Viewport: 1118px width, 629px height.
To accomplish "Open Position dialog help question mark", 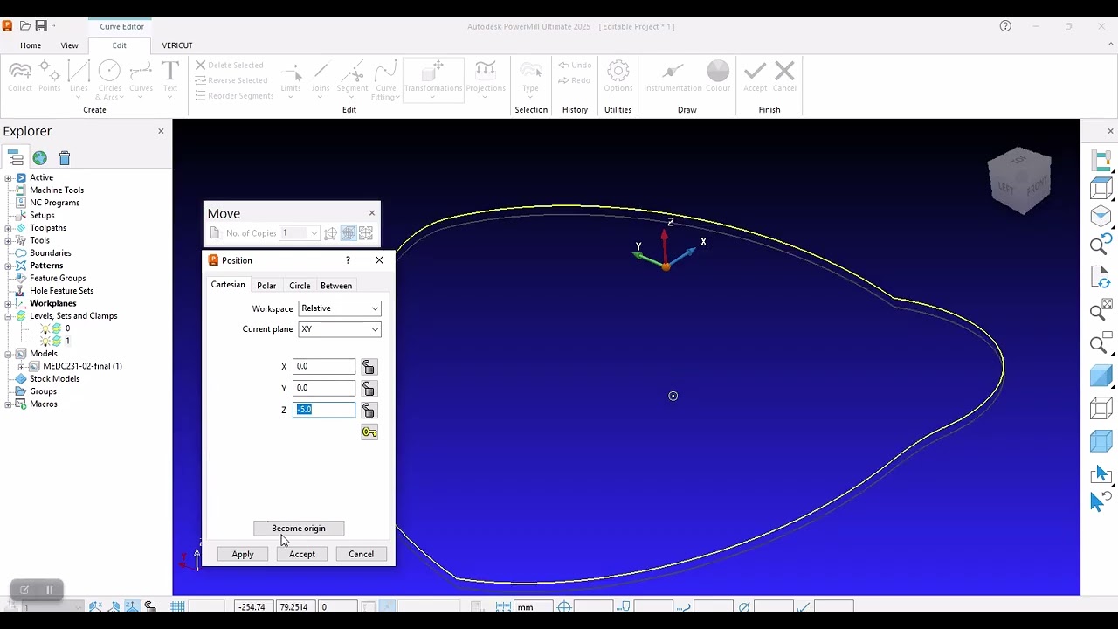I will [348, 260].
